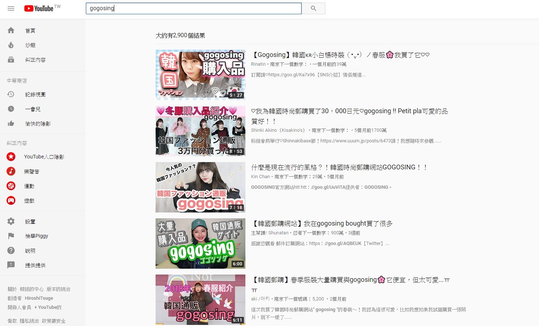Click description mentioning goo.gl/Ka7x96
Screen dimensions: 539x326
point(308,75)
